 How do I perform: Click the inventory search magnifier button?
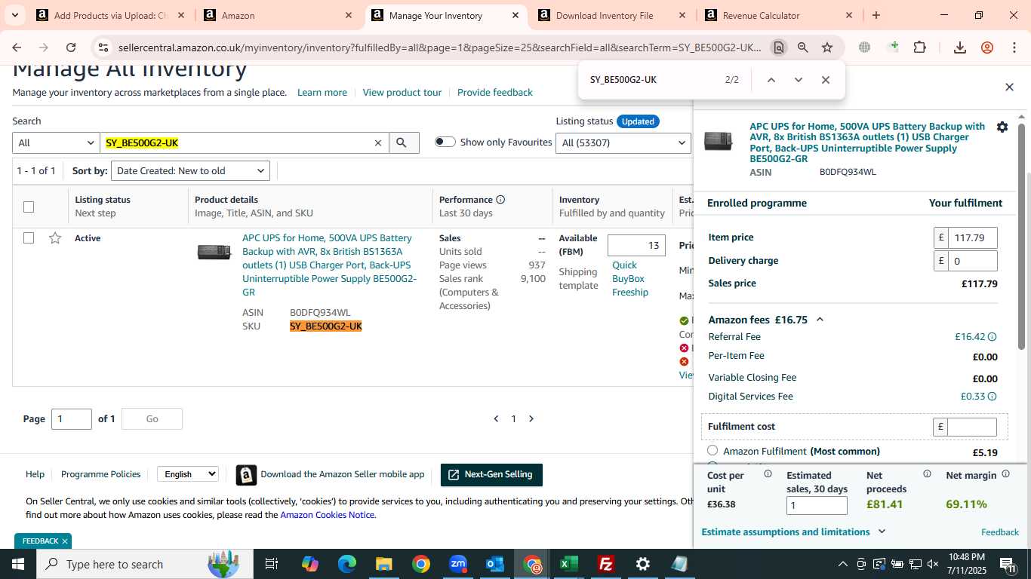coord(403,142)
